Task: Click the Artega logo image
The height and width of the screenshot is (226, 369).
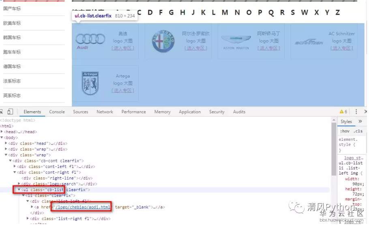Action: click(90, 83)
